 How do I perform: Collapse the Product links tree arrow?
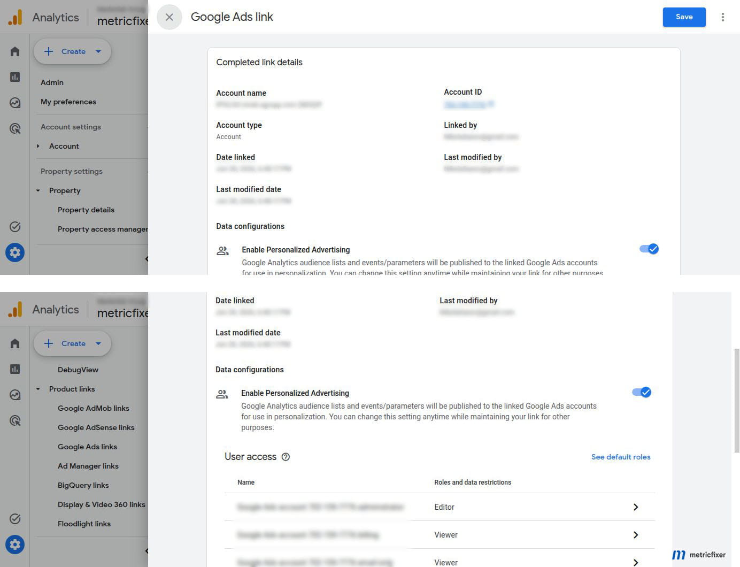tap(38, 389)
